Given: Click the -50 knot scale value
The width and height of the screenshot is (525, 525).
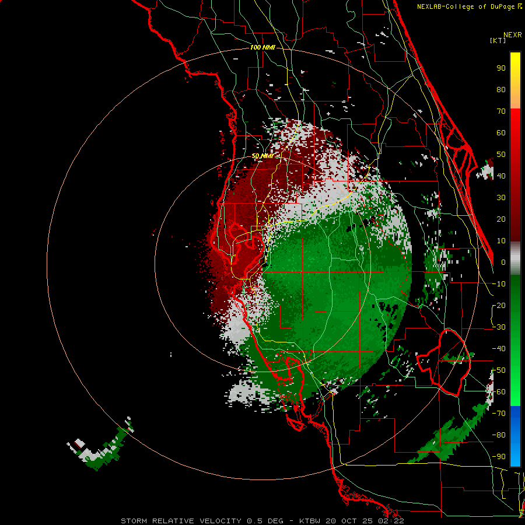Looking at the screenshot, I should (499, 370).
